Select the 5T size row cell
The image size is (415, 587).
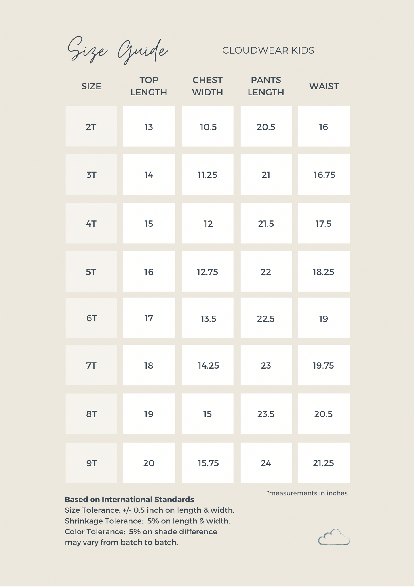(x=91, y=272)
